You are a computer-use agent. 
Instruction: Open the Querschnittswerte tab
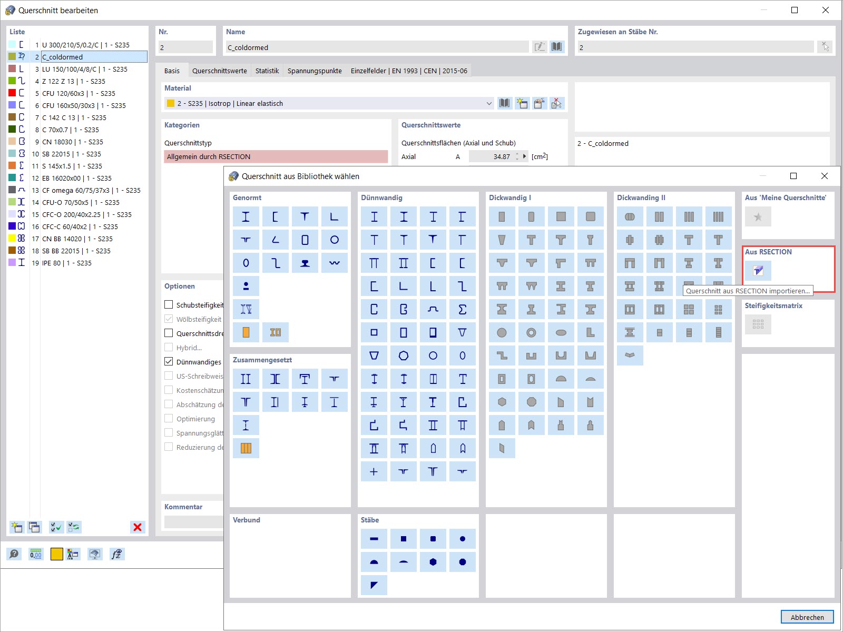pos(220,71)
